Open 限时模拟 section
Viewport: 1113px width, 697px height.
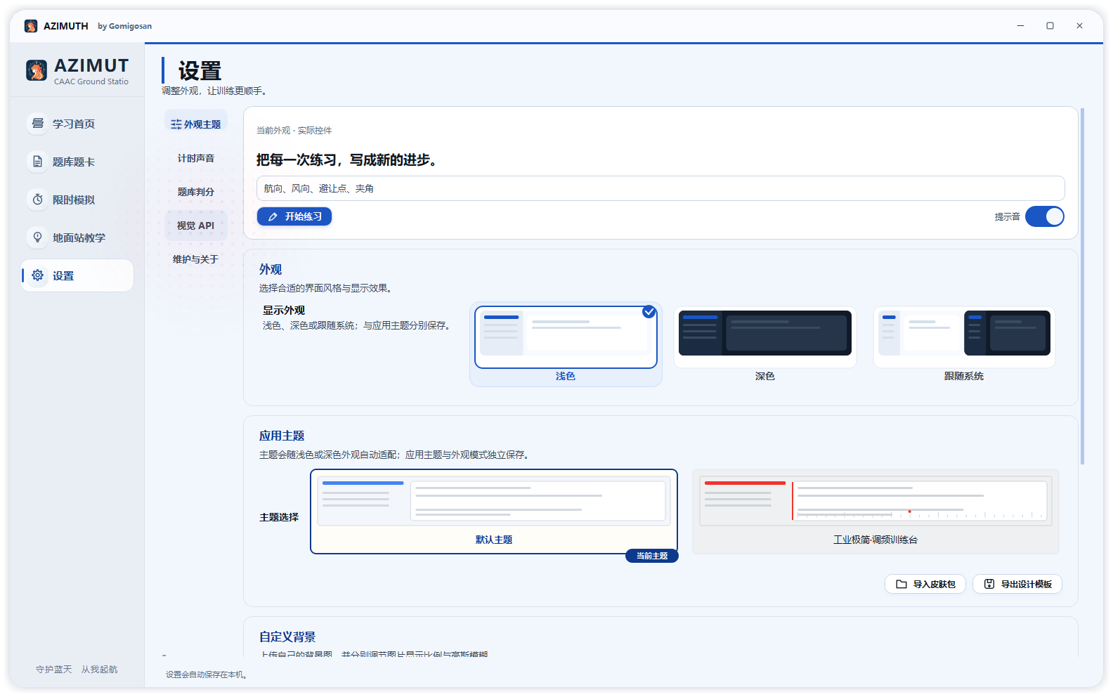click(x=77, y=200)
